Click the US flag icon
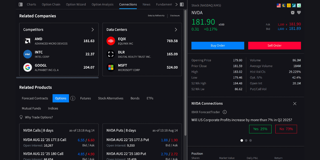320x160 pixels. (279, 5)
